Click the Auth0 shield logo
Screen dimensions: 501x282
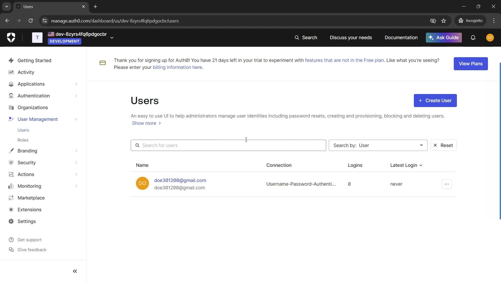pos(11,38)
